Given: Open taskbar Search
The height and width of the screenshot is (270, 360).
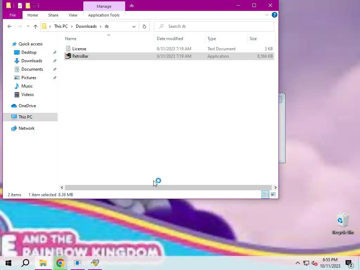Looking at the screenshot, I should tap(25, 263).
